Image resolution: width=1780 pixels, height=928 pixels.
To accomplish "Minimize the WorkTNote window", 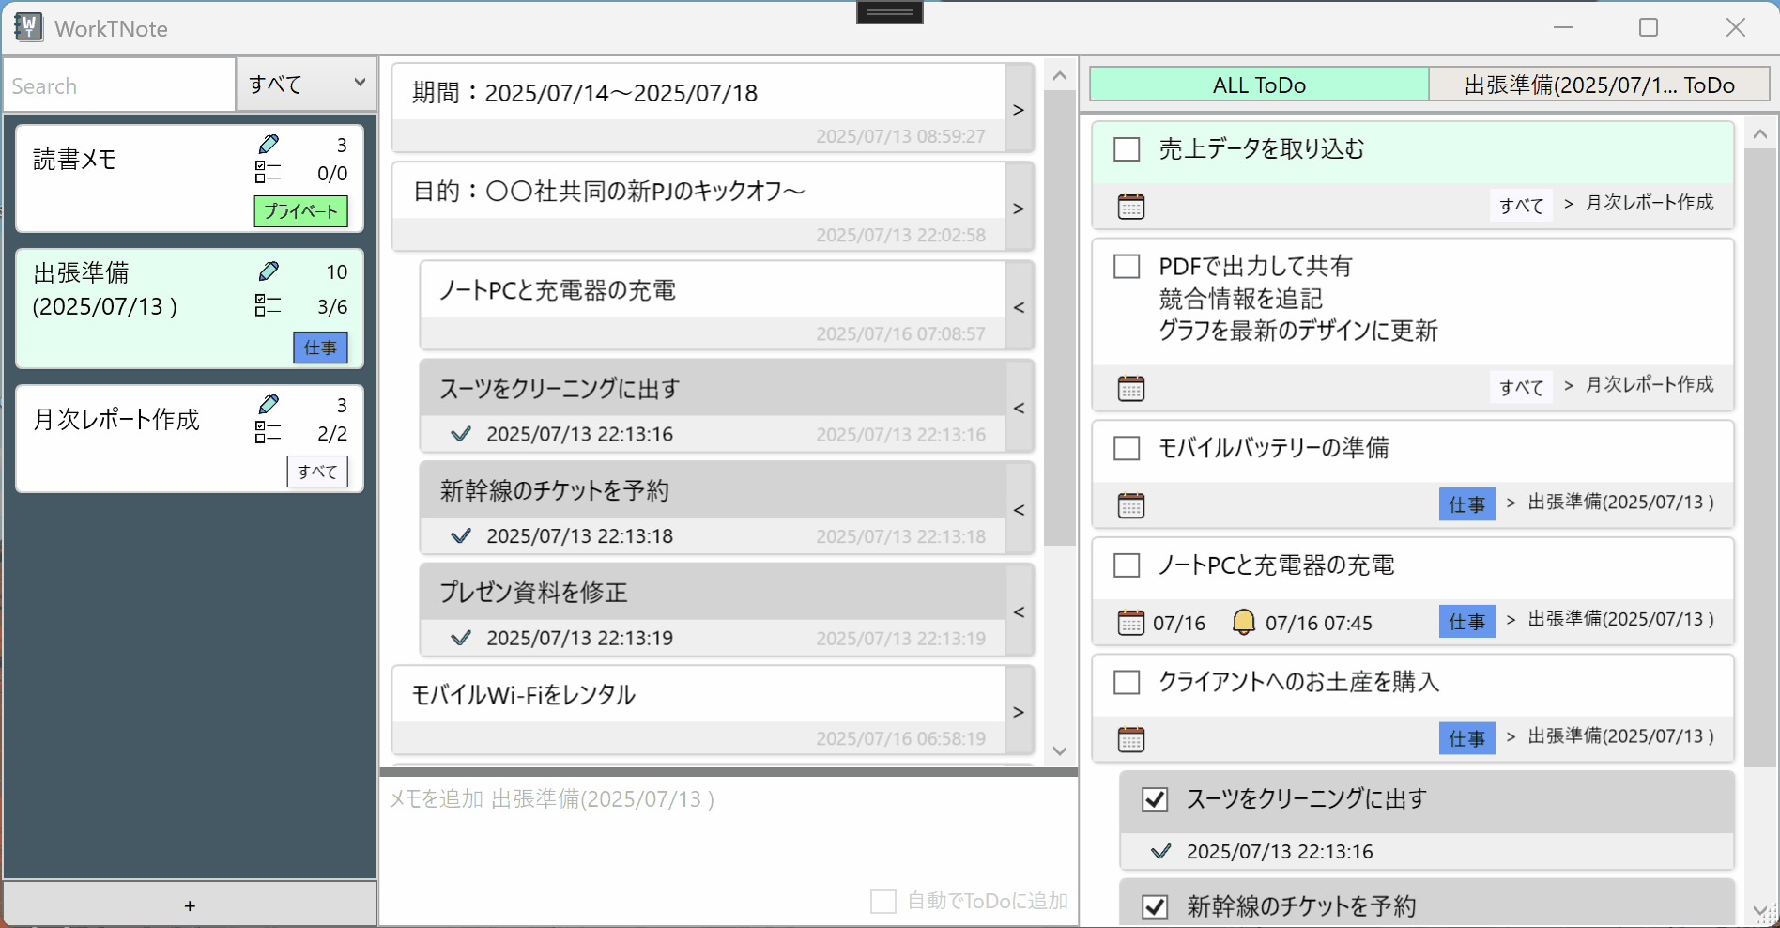I will tap(1563, 27).
